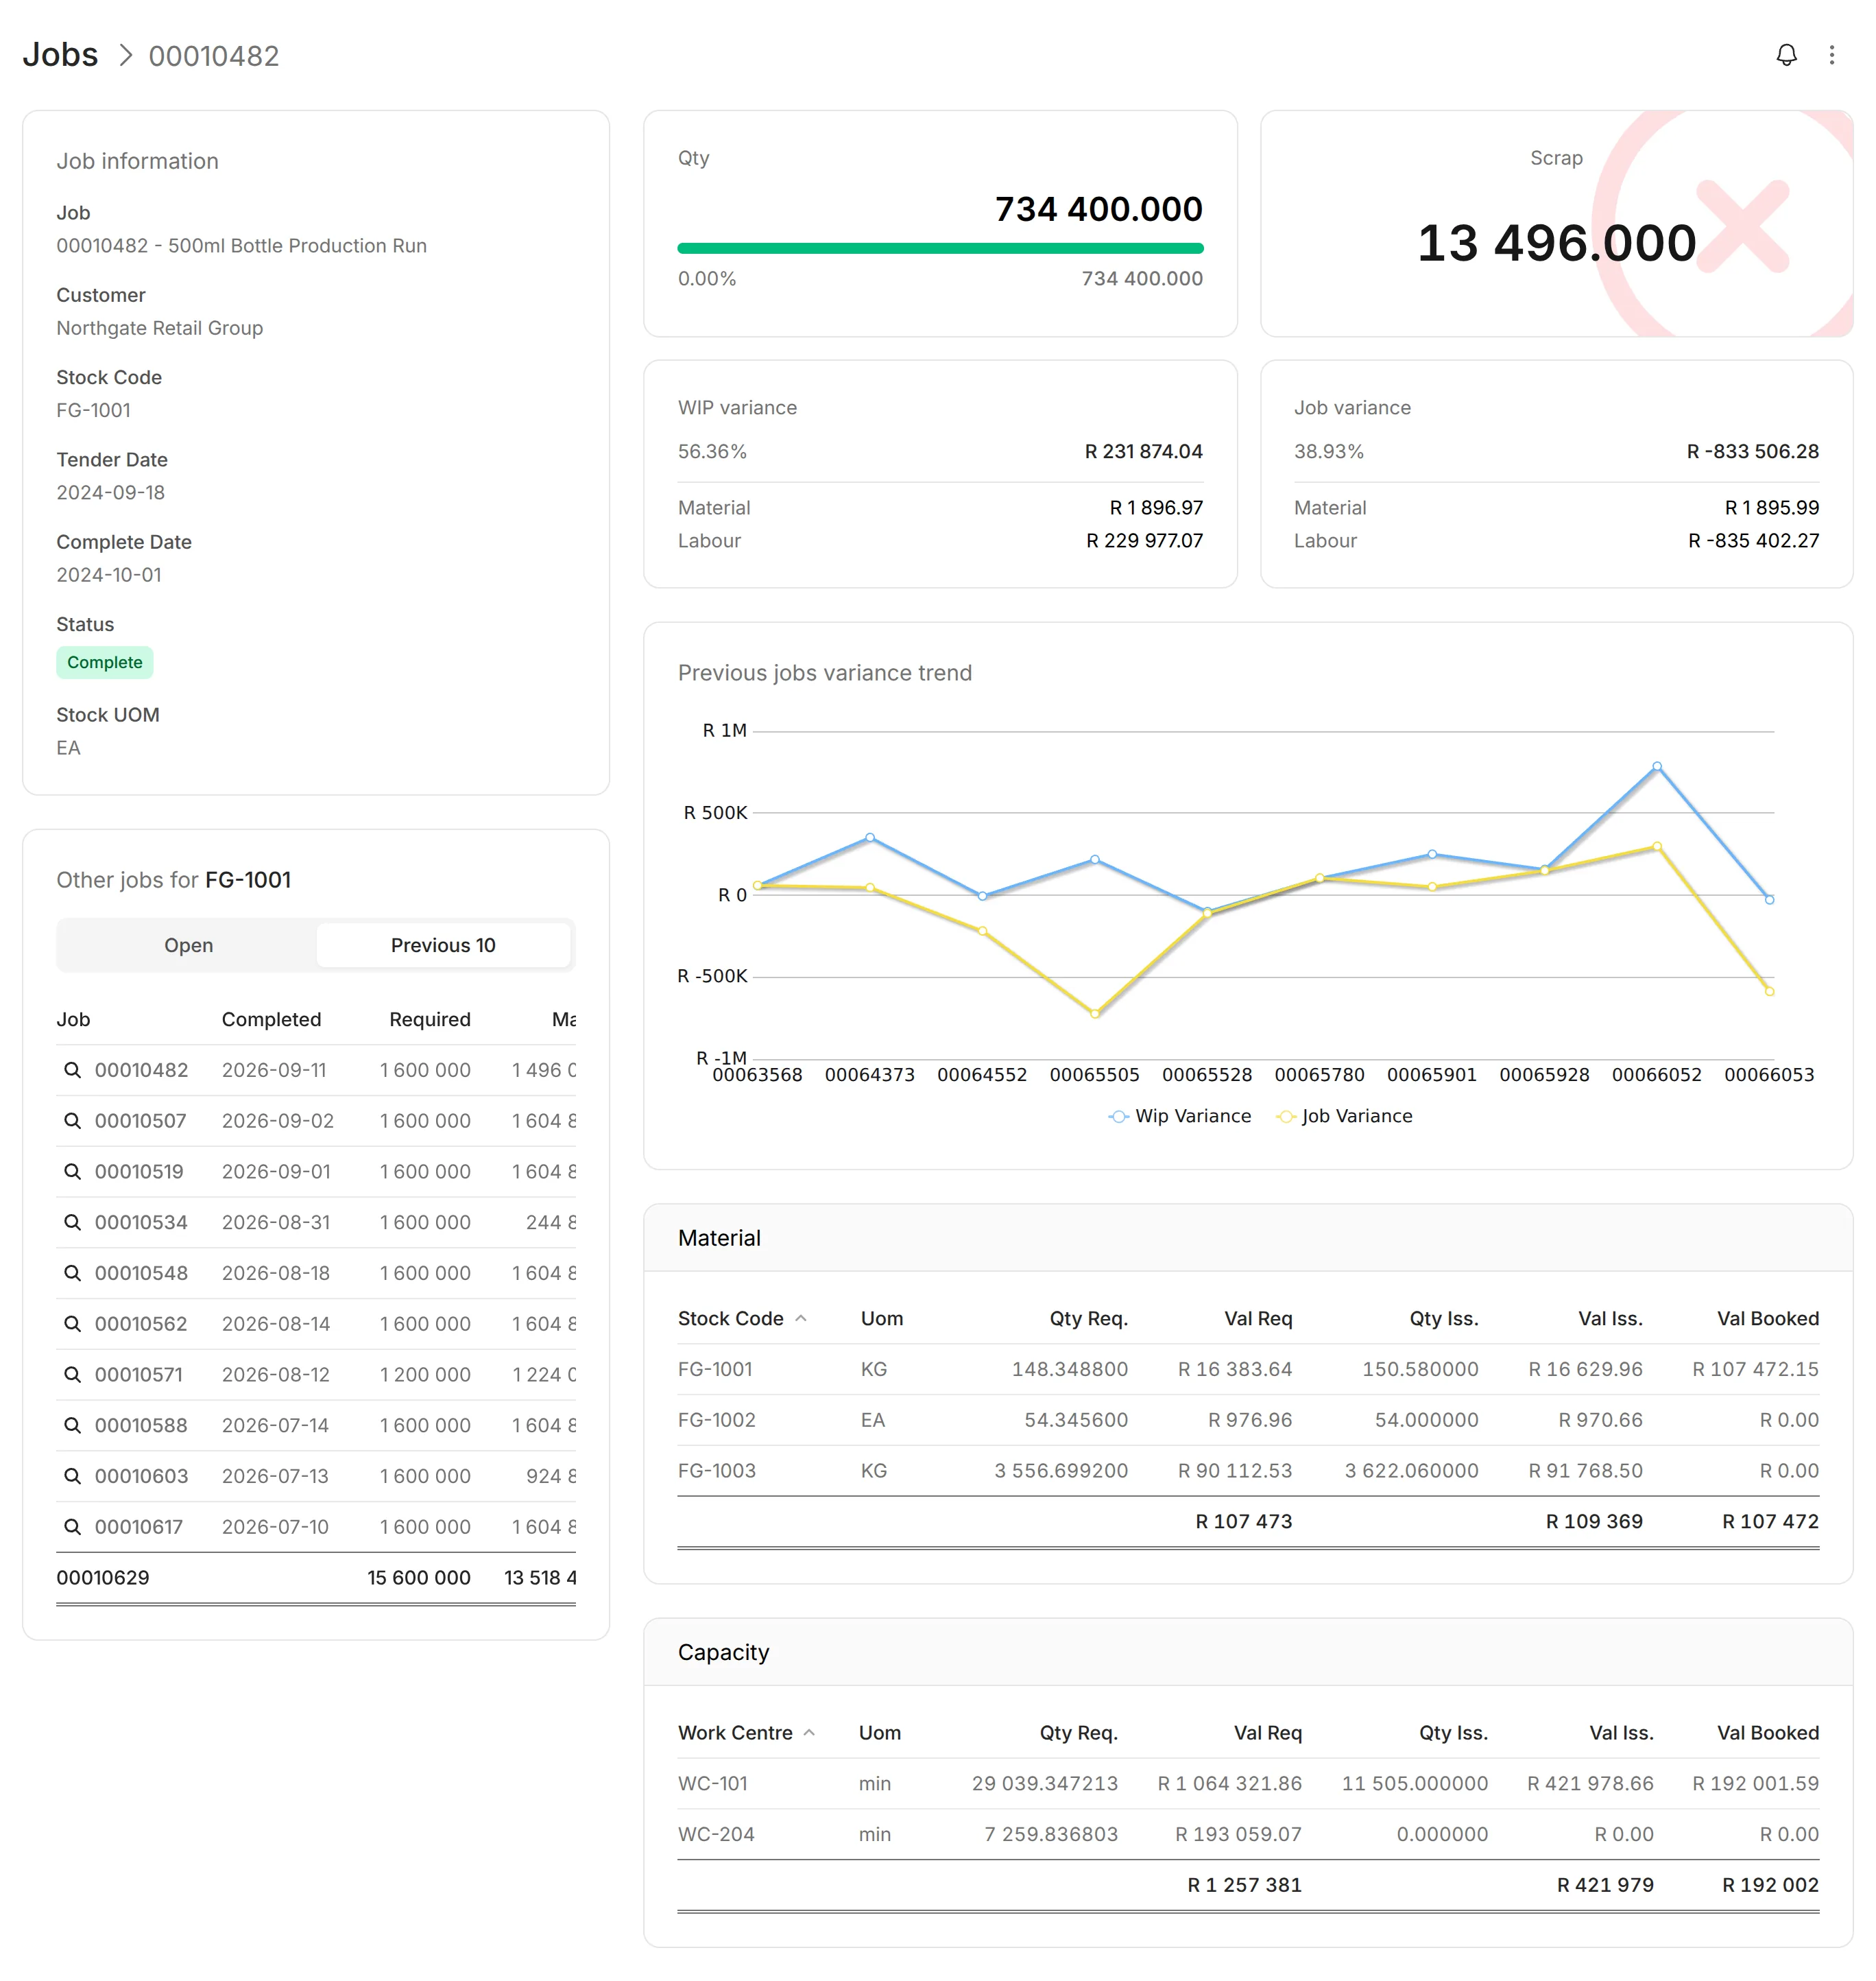Click magnifier icon for job 00010534

[x=72, y=1222]
